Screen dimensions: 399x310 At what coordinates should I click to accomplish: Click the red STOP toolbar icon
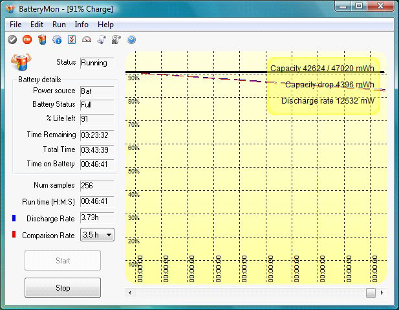(x=27, y=39)
